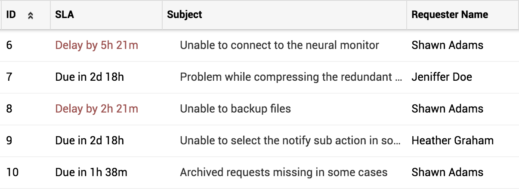Click 'Due in 1h 38m' SLA cell
Viewport: 519px width, 189px height.
[91, 173]
